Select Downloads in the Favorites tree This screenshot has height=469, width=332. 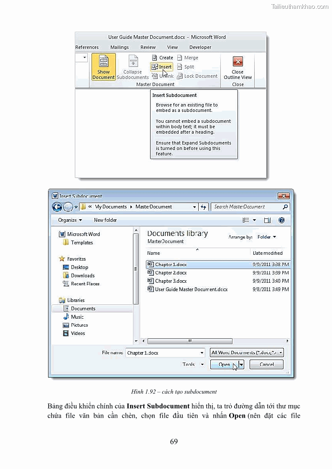[x=82, y=276]
